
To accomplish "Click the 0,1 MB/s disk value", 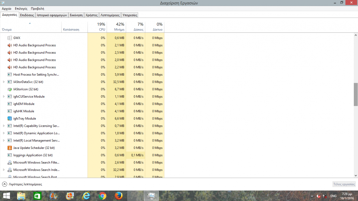I will [137, 155].
